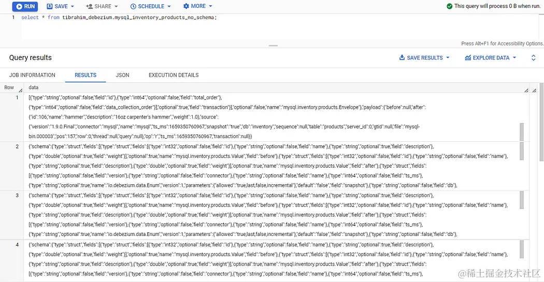
Task: Expand SAVE RESULTS dropdown arrow
Action: [x=448, y=58]
